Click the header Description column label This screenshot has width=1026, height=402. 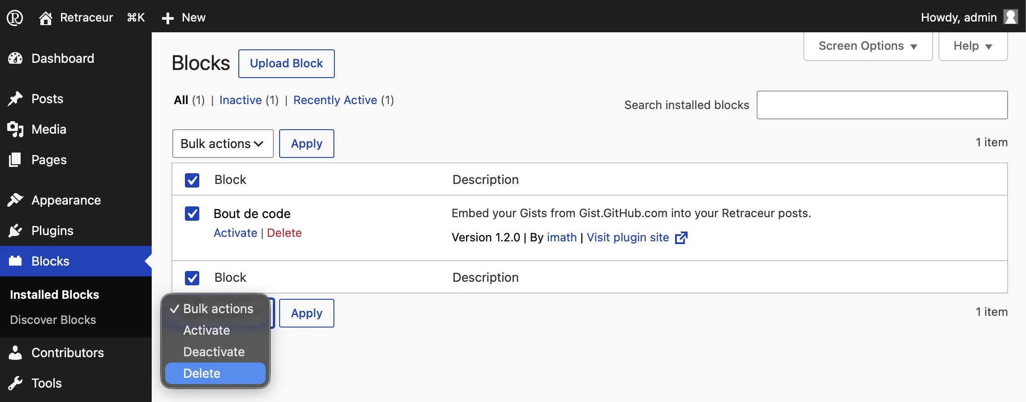click(485, 180)
